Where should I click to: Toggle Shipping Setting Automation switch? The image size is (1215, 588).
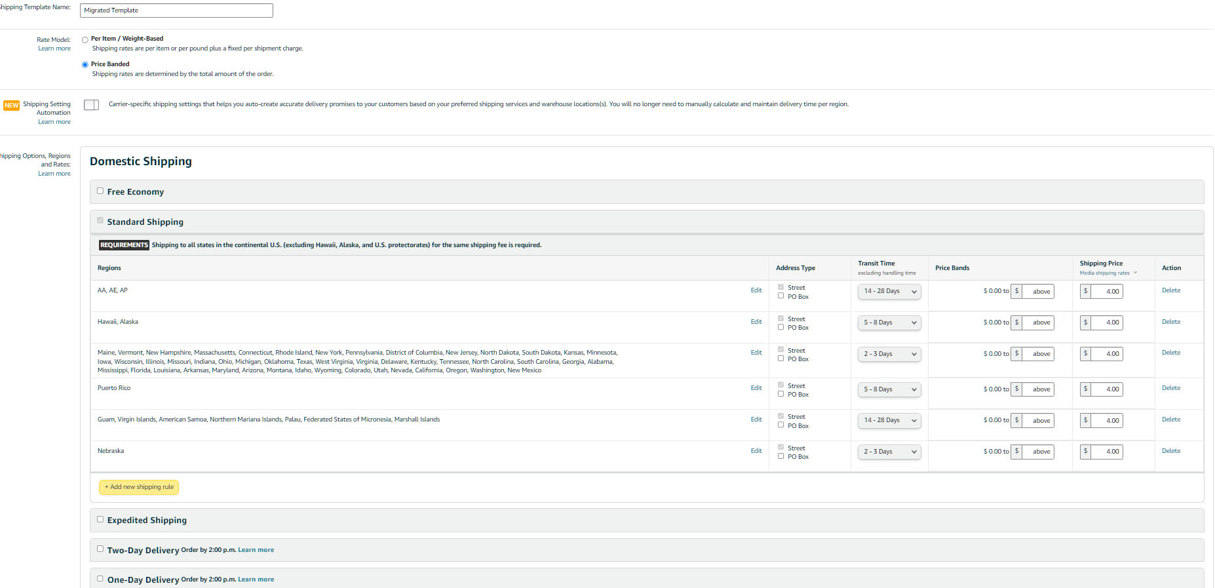click(x=92, y=105)
